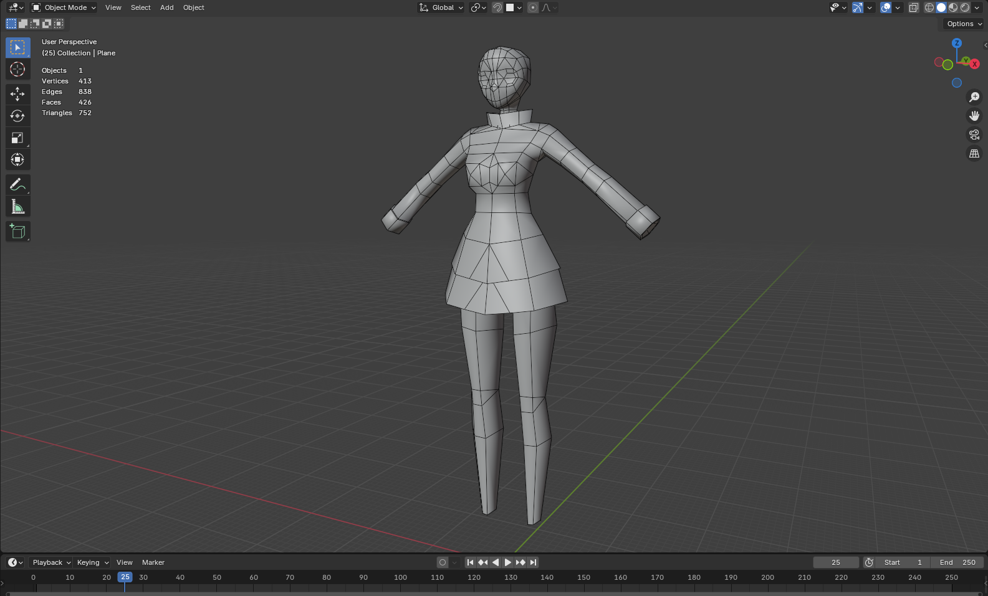Play the animation forward

(x=508, y=562)
